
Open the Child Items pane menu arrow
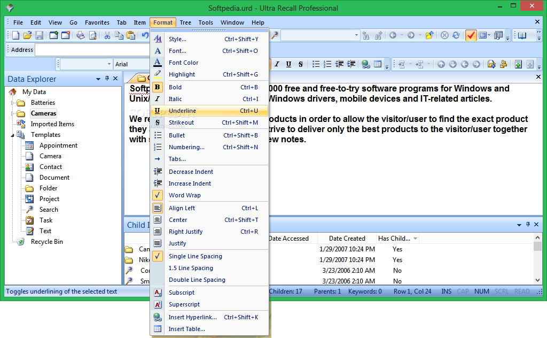click(x=519, y=225)
